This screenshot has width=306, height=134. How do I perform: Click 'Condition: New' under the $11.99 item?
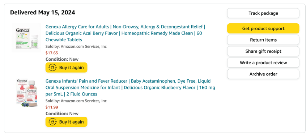(x=62, y=114)
